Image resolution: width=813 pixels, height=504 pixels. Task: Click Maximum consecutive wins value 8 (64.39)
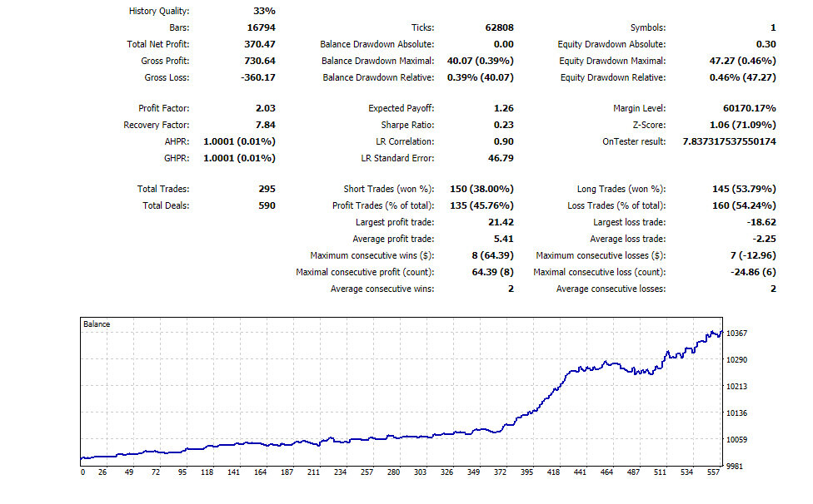[492, 255]
